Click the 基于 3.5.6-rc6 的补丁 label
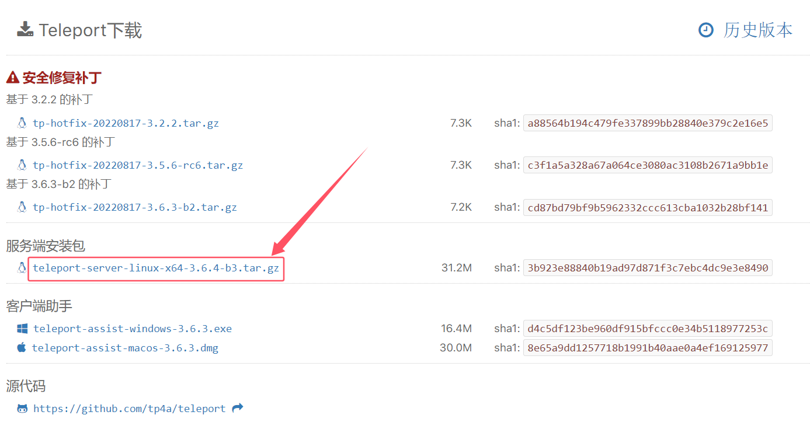Image resolution: width=810 pixels, height=429 pixels. point(61,141)
